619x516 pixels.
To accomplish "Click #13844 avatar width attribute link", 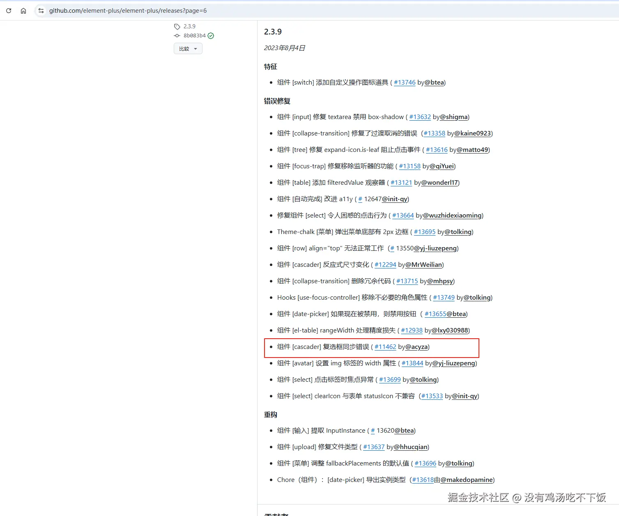I will (x=412, y=363).
